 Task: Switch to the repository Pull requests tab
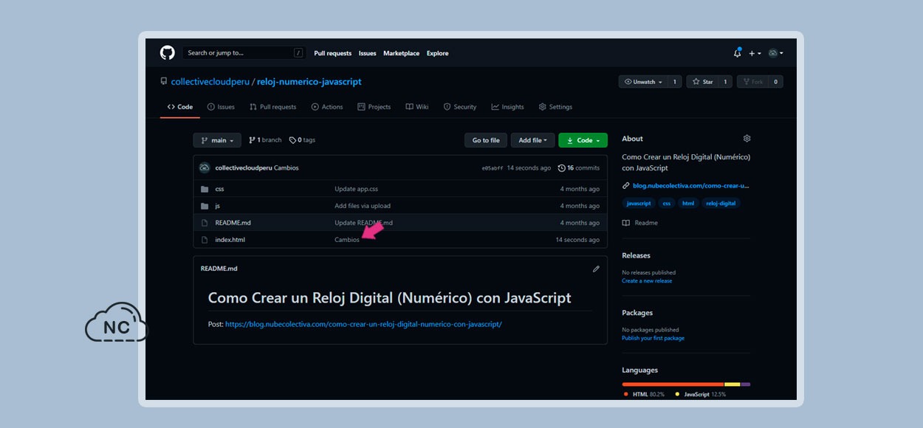point(272,107)
